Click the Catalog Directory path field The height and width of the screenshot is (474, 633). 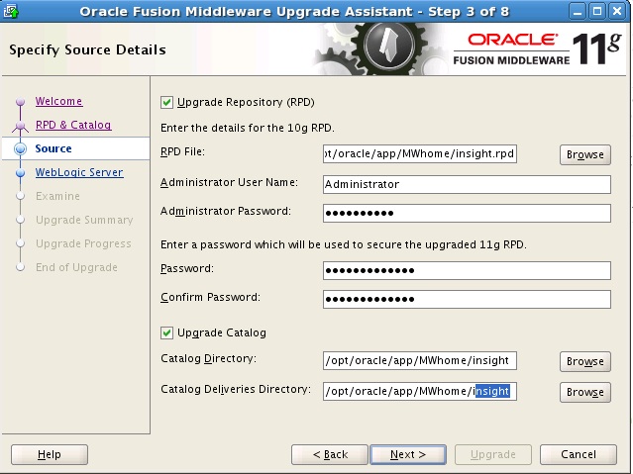(x=420, y=360)
